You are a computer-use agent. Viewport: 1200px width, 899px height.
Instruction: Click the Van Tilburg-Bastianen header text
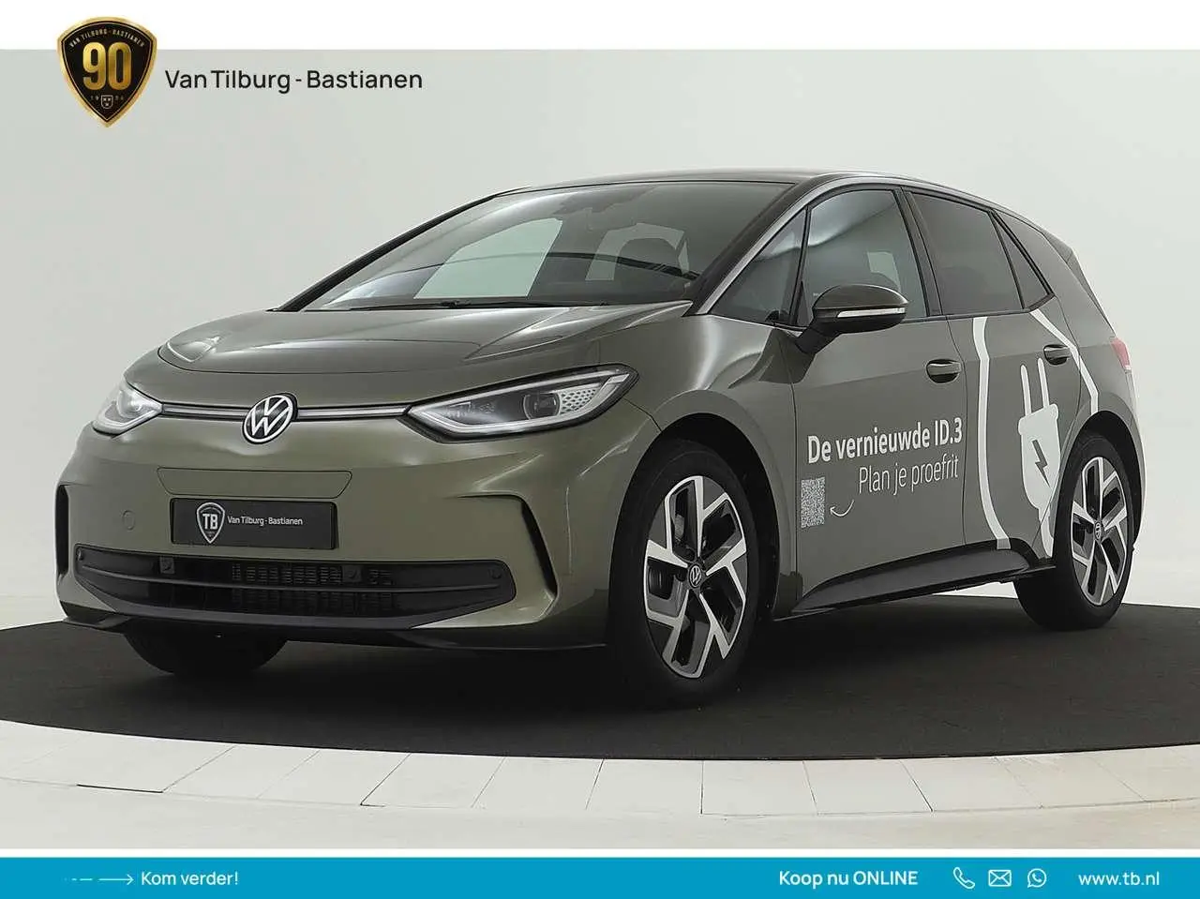[293, 80]
